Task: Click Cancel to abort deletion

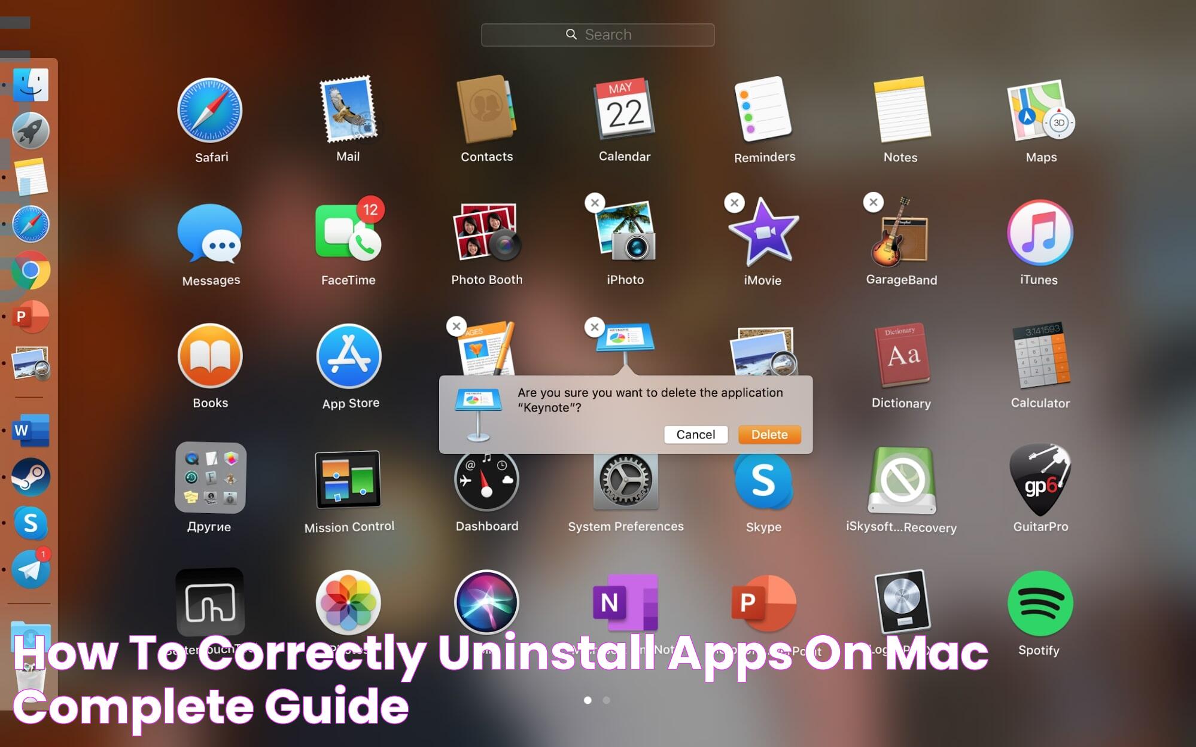Action: pos(695,434)
